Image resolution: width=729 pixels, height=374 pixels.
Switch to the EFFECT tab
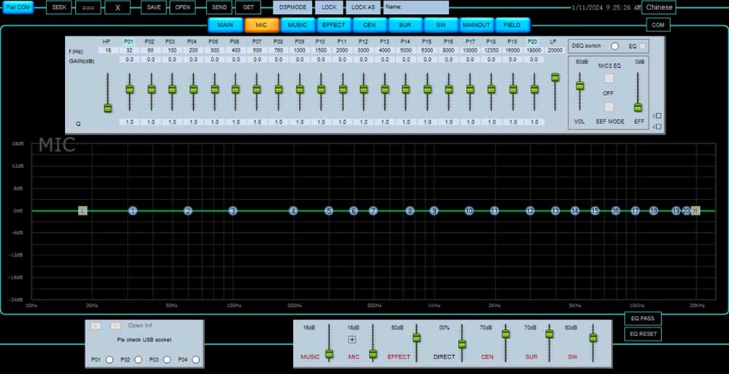click(334, 25)
